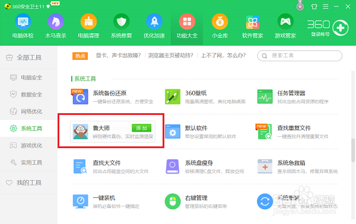Click the orange 热点 tag
Screen dimensions: 356x224
pos(80,56)
